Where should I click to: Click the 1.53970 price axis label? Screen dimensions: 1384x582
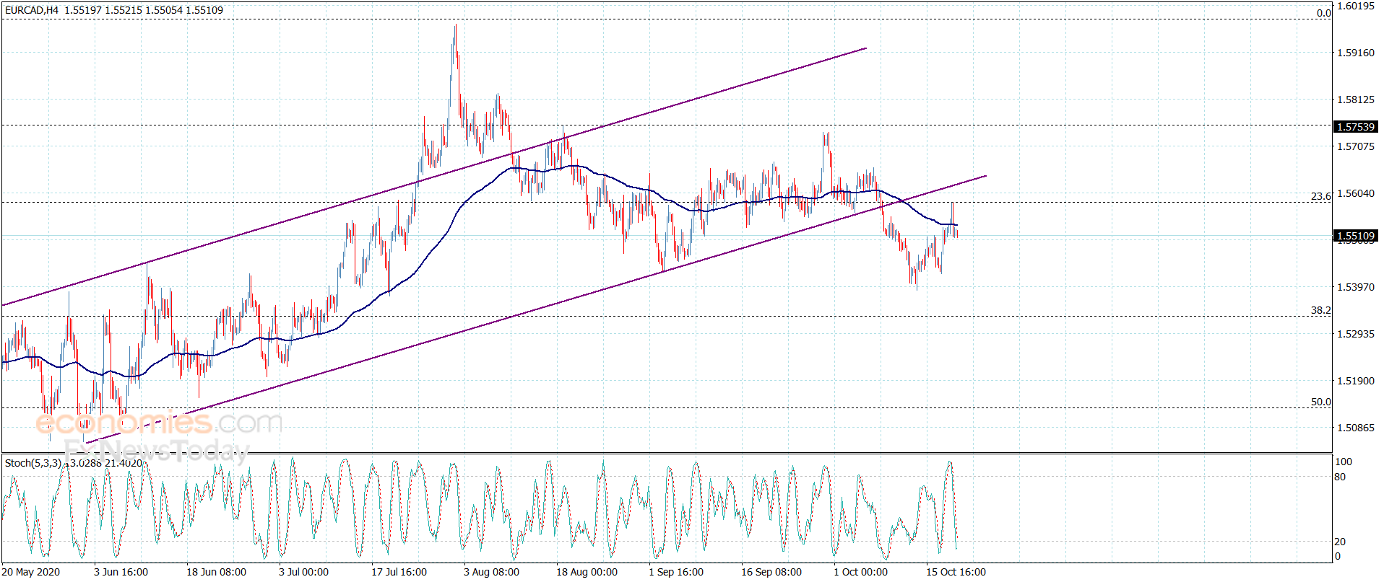pos(1356,287)
